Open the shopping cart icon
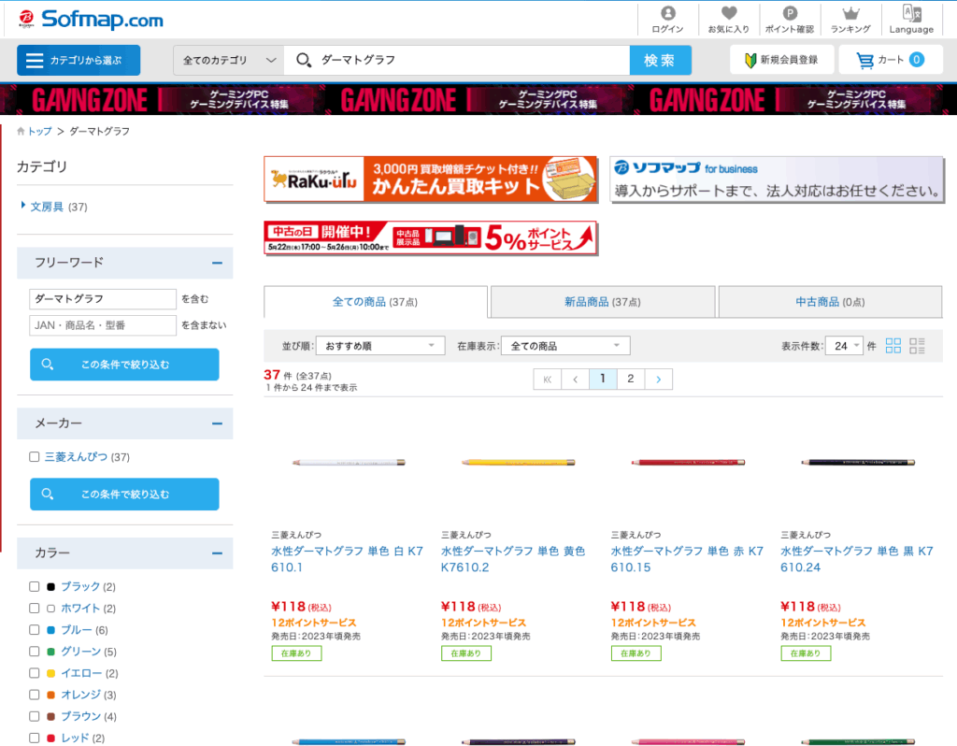Image resolution: width=957 pixels, height=746 pixels. (x=864, y=60)
